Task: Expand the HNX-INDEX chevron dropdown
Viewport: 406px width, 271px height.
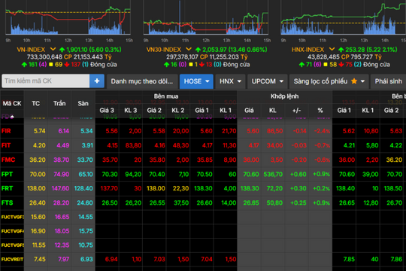Action: coord(332,49)
